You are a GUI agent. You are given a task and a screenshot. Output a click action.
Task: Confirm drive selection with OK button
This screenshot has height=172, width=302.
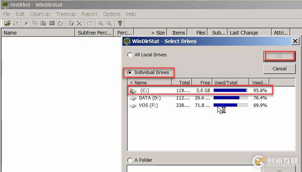click(x=279, y=56)
